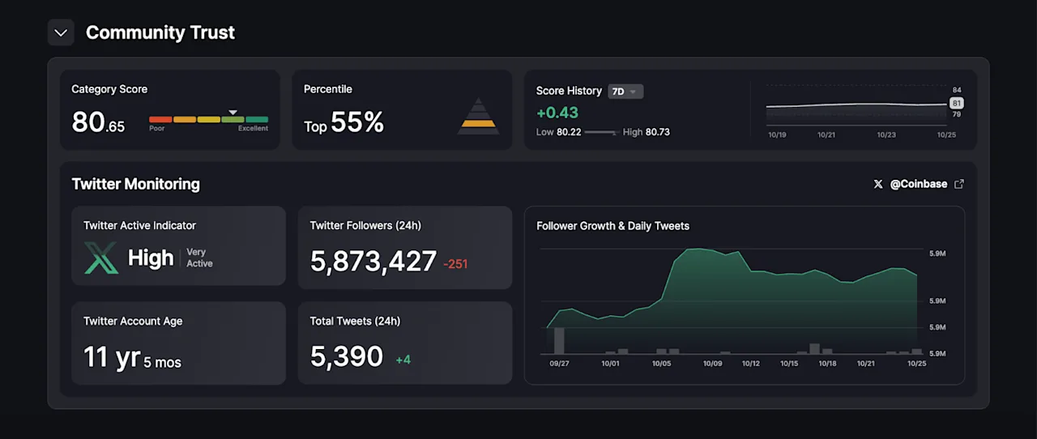Screen dimensions: 1037x439
Task: Open the @Coinbase Twitter handle link
Action: pyautogui.click(x=919, y=184)
